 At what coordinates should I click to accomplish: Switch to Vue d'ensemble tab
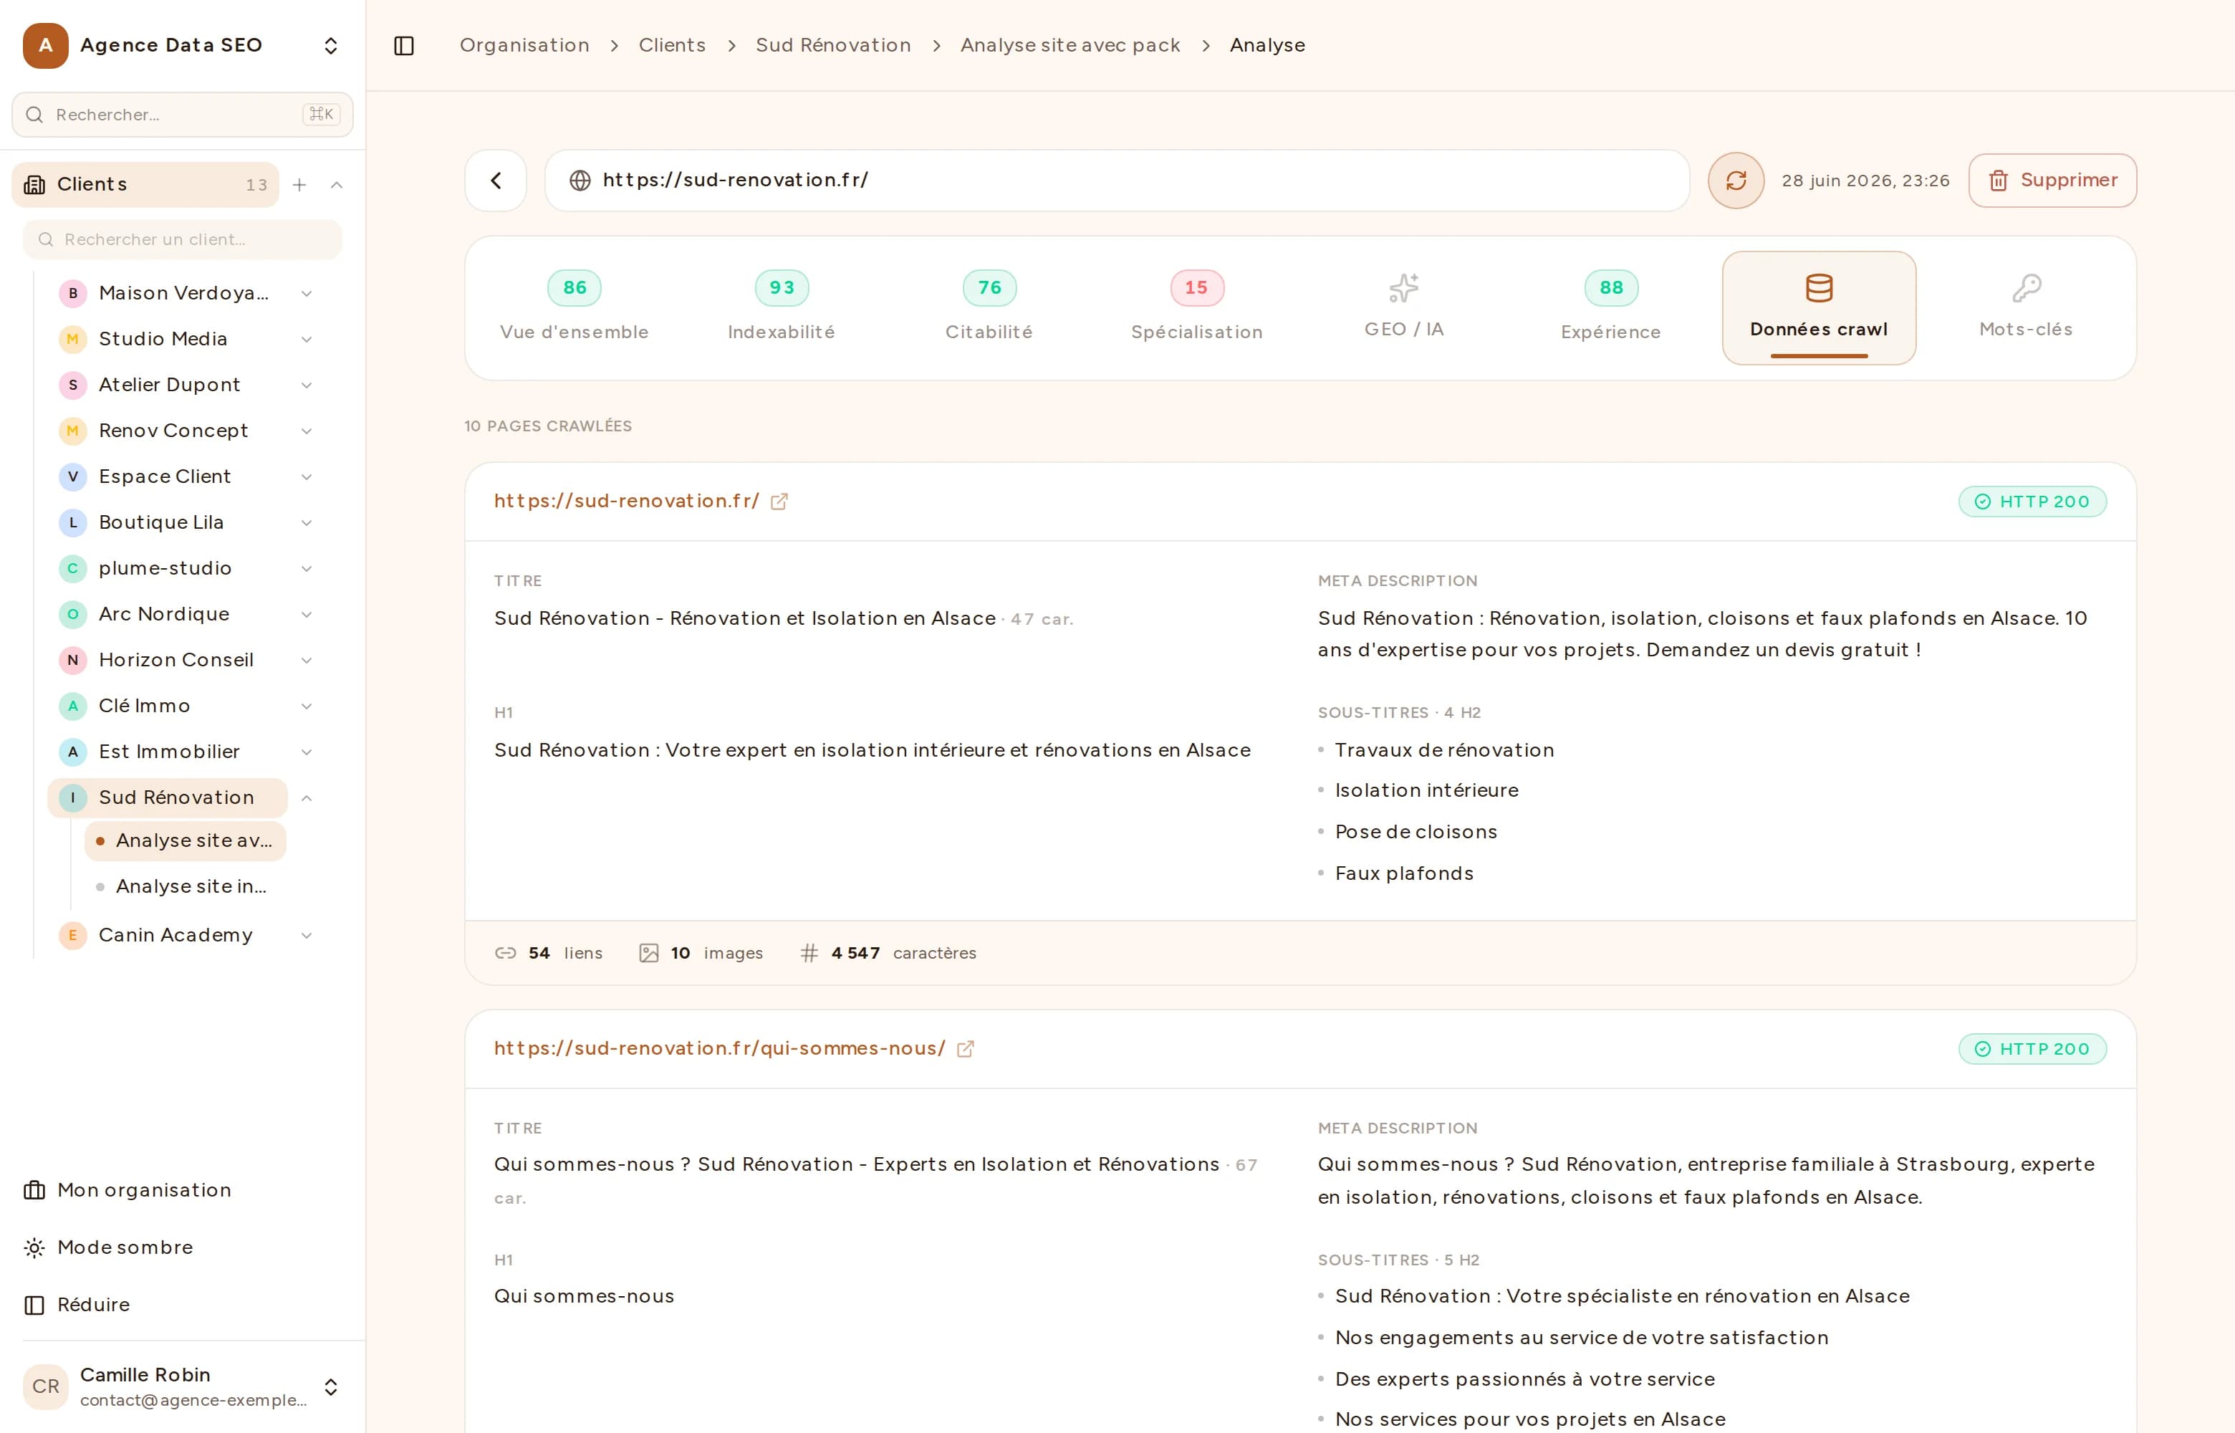574,307
